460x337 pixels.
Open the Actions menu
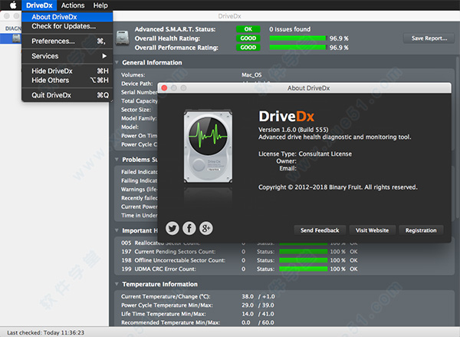pyautogui.click(x=73, y=5)
